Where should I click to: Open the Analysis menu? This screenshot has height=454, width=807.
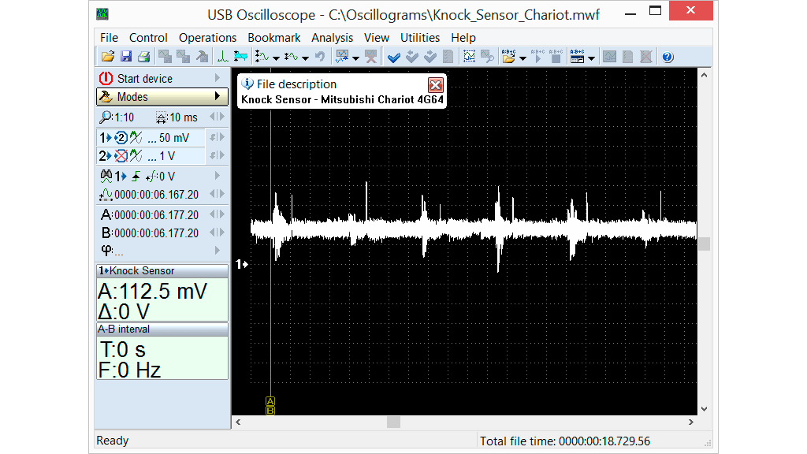[332, 38]
